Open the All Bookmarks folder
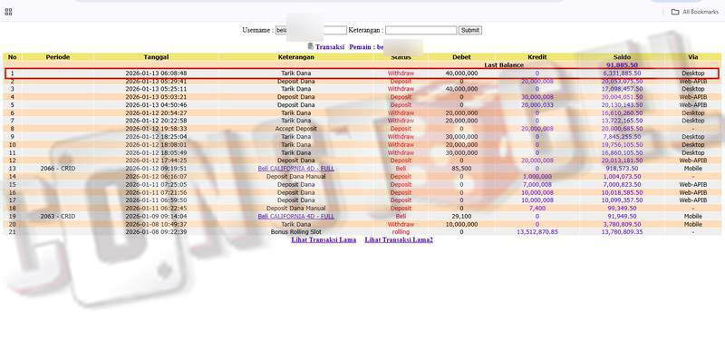The height and width of the screenshot is (341, 725). pos(695,12)
